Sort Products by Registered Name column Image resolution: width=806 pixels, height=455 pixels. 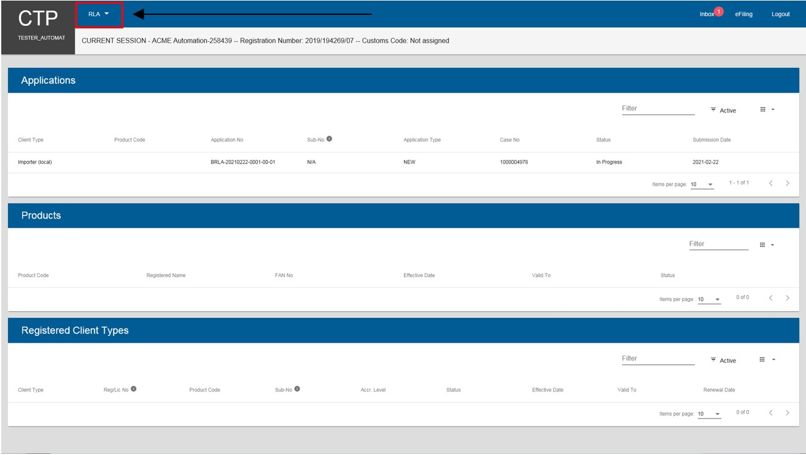point(166,275)
